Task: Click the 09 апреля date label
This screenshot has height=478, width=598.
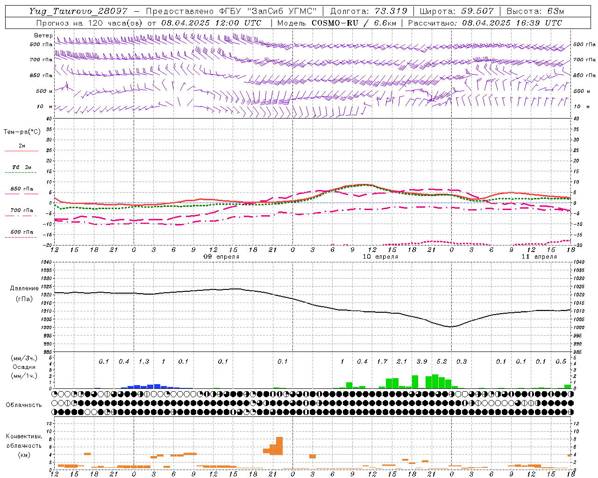Action: pyautogui.click(x=221, y=257)
